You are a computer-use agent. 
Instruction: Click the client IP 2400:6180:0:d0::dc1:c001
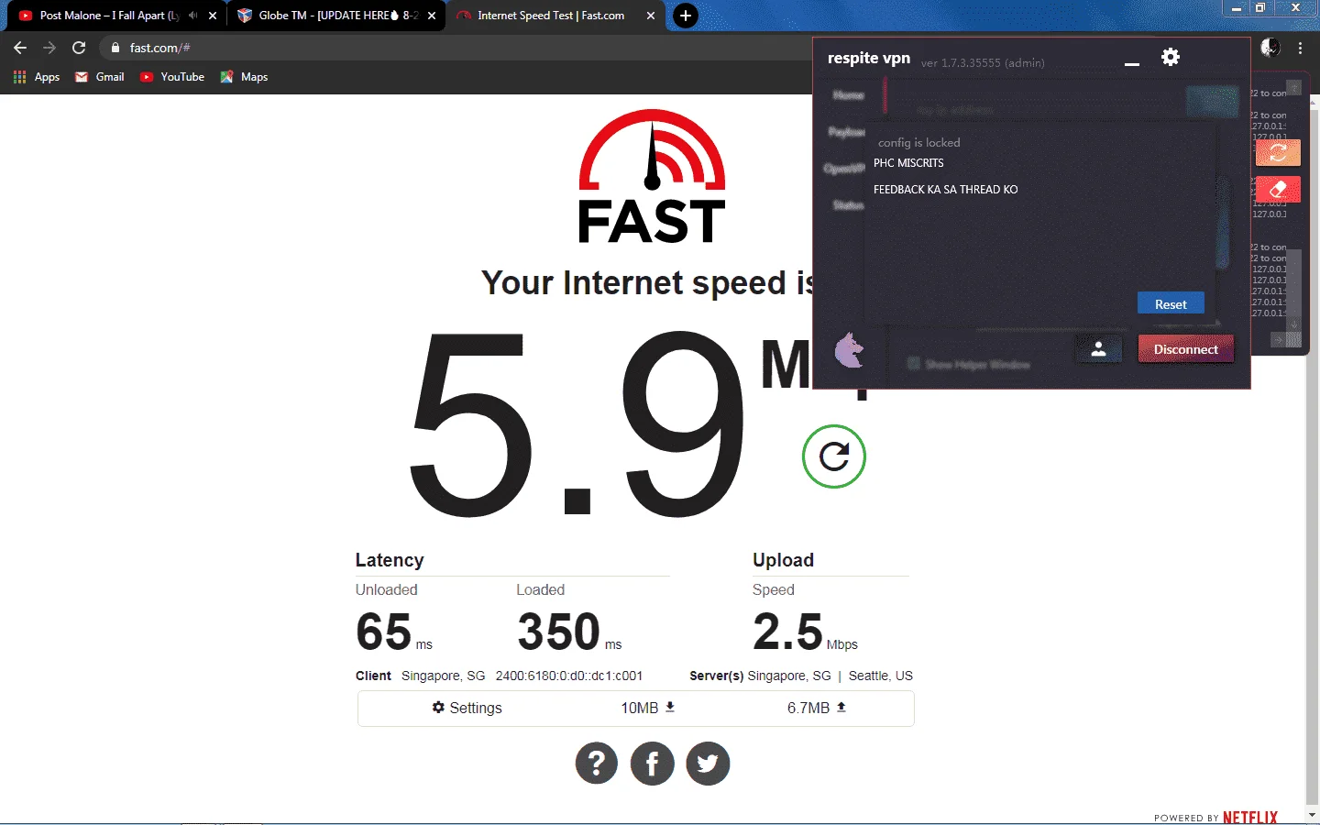click(569, 676)
